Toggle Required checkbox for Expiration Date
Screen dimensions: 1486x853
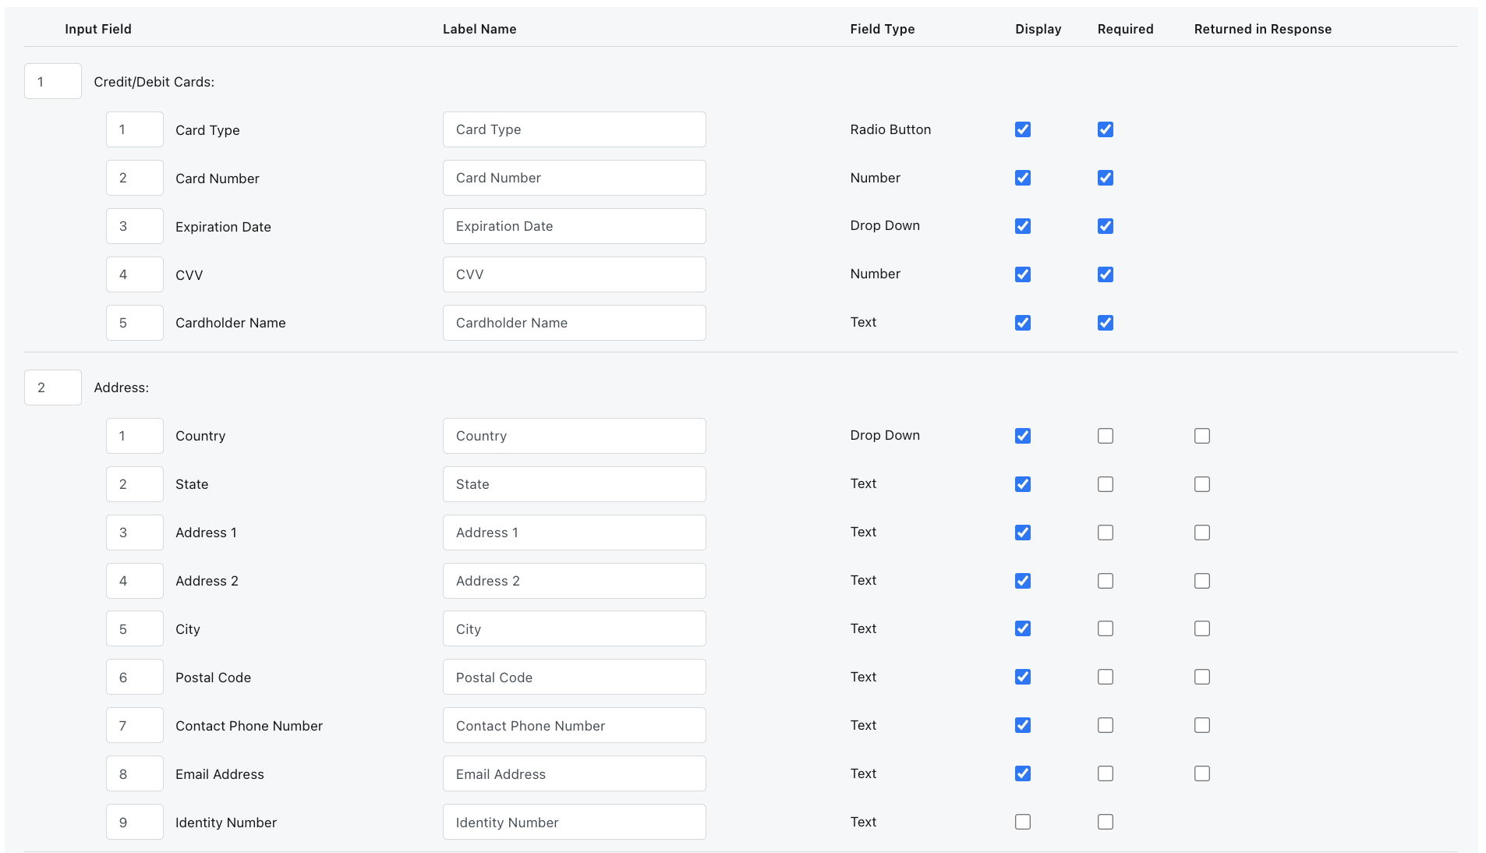tap(1106, 226)
